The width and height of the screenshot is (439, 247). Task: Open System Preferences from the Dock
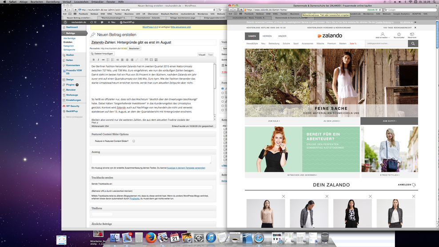tap(199, 238)
